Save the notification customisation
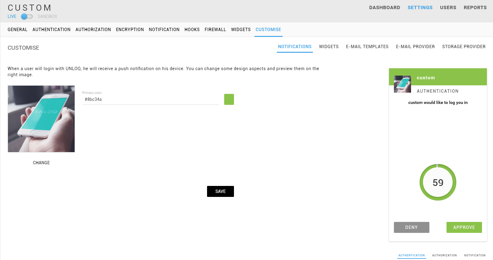 (x=221, y=191)
